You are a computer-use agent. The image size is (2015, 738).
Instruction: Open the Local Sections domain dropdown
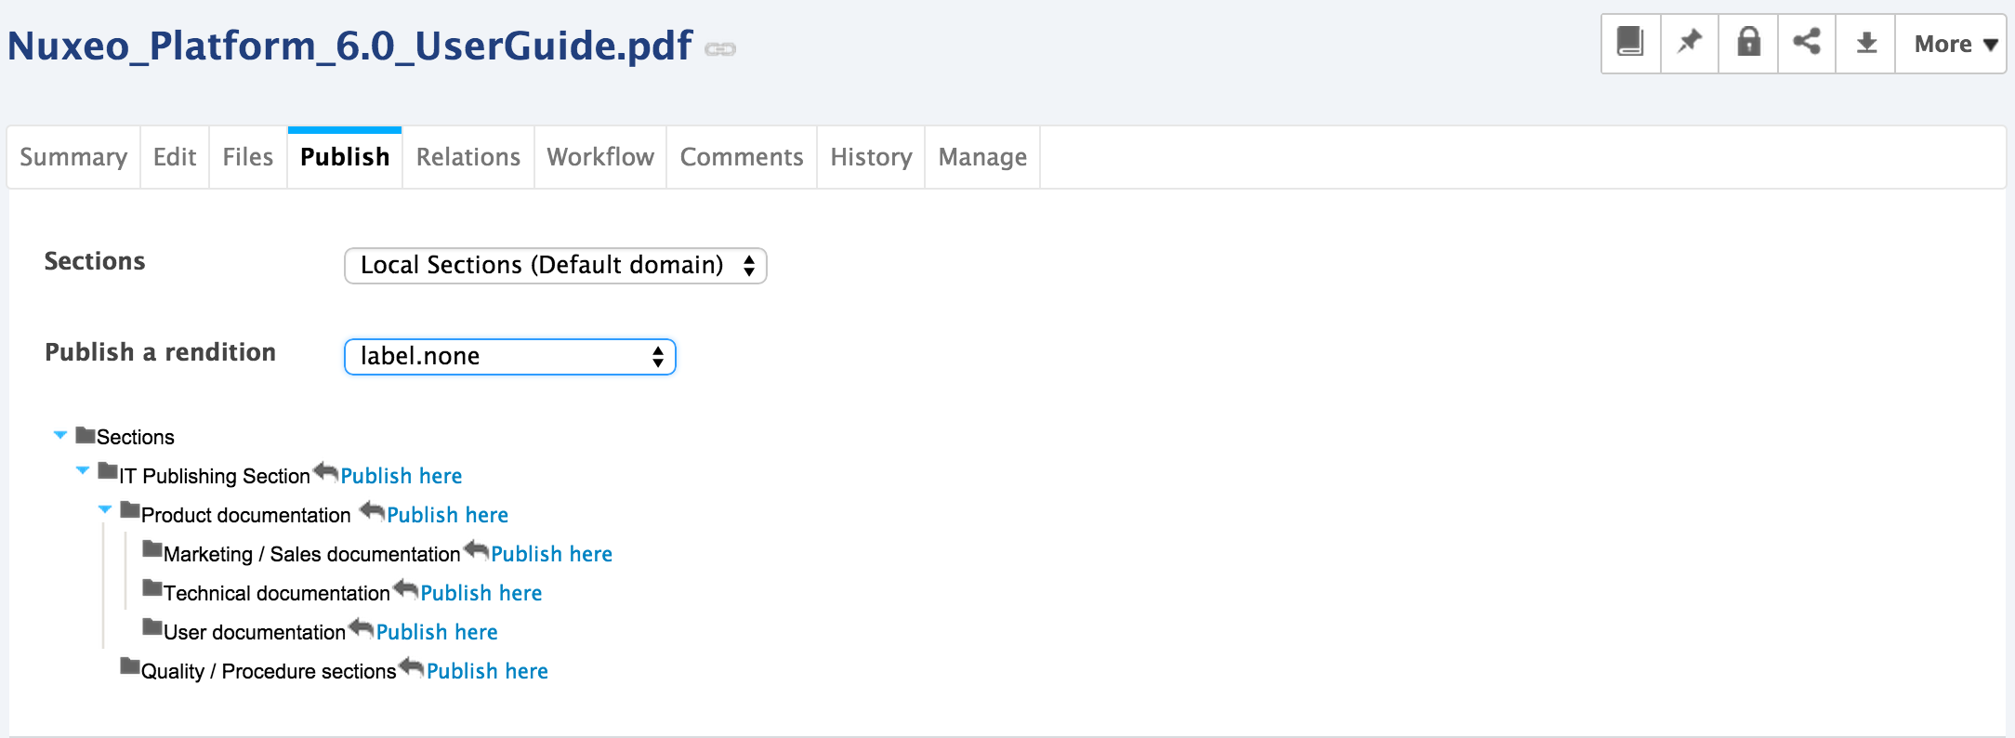coord(555,266)
